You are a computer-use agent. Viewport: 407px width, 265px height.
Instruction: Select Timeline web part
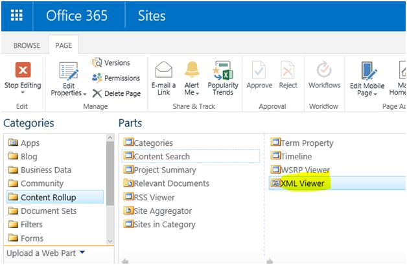point(291,156)
